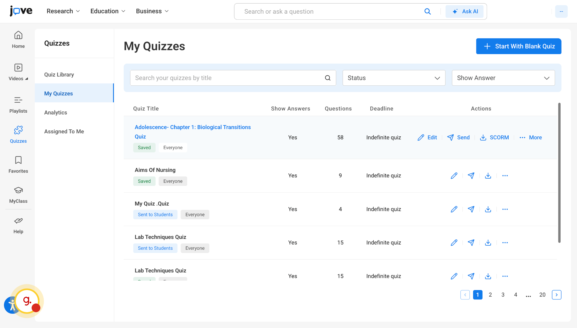Expand the Research menu in header
Viewport: 577px width, 328px height.
pyautogui.click(x=63, y=11)
